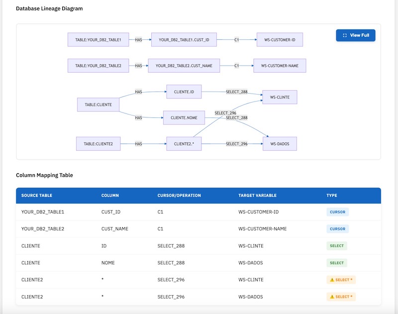Click the CLIENTE.NOME node to expand its connections
This screenshot has height=314, width=398.
pos(184,118)
